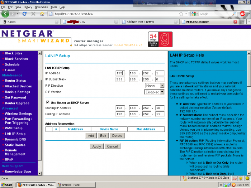Open the Bookmarks menu

[x=41, y=7]
